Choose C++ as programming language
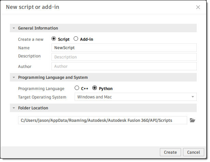 (77, 88)
